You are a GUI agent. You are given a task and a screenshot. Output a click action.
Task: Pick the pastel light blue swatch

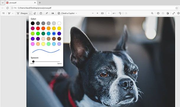pos(54,44)
